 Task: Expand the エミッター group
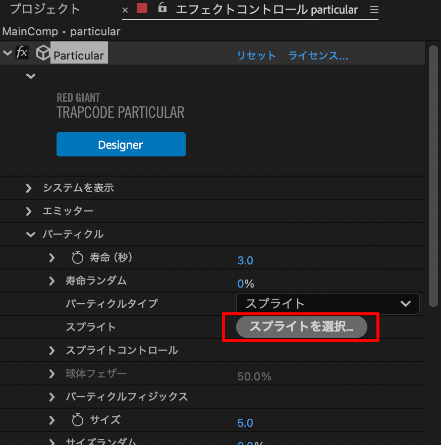point(29,211)
